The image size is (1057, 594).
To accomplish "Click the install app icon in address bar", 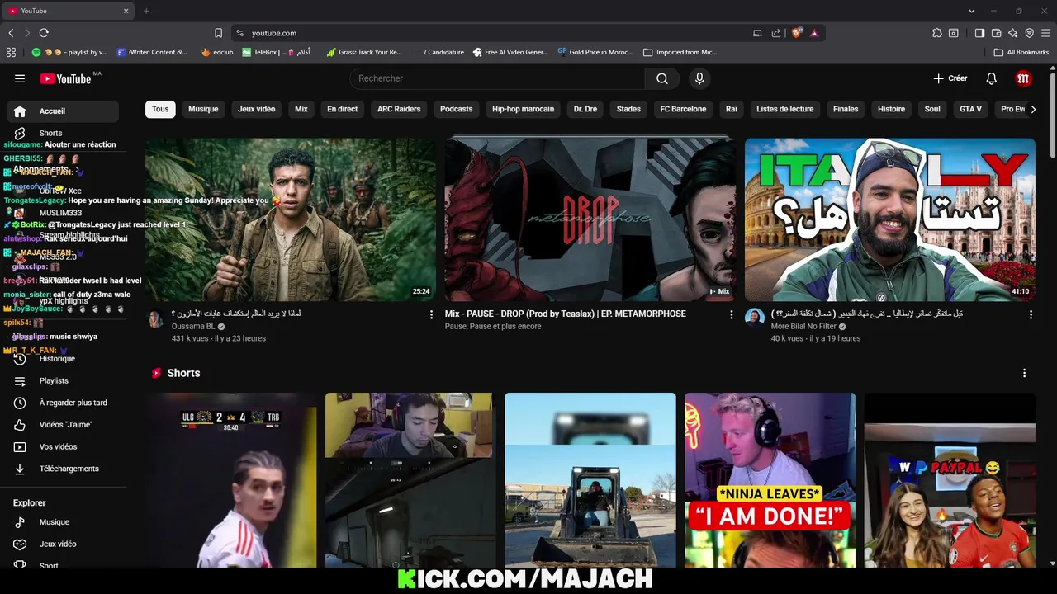I will coord(757,33).
